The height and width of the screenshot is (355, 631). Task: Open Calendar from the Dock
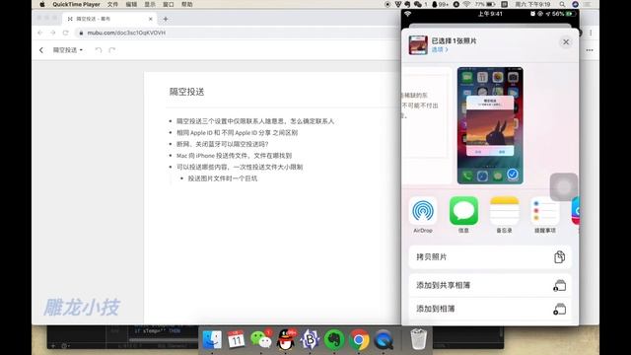click(x=237, y=339)
